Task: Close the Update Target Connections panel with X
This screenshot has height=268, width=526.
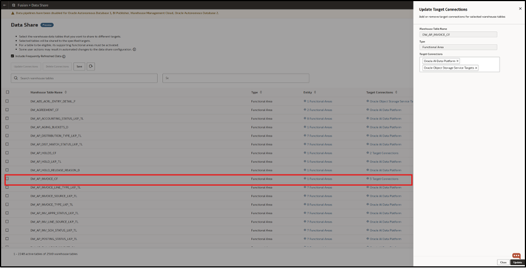Action: pos(520,9)
